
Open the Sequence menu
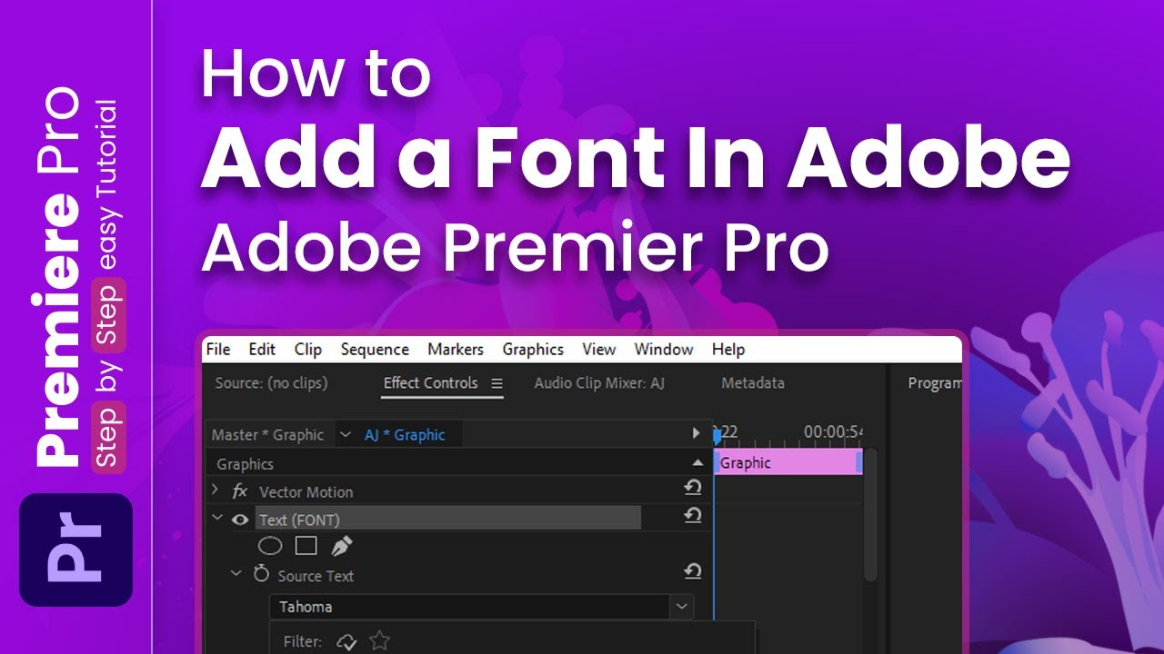(x=375, y=350)
